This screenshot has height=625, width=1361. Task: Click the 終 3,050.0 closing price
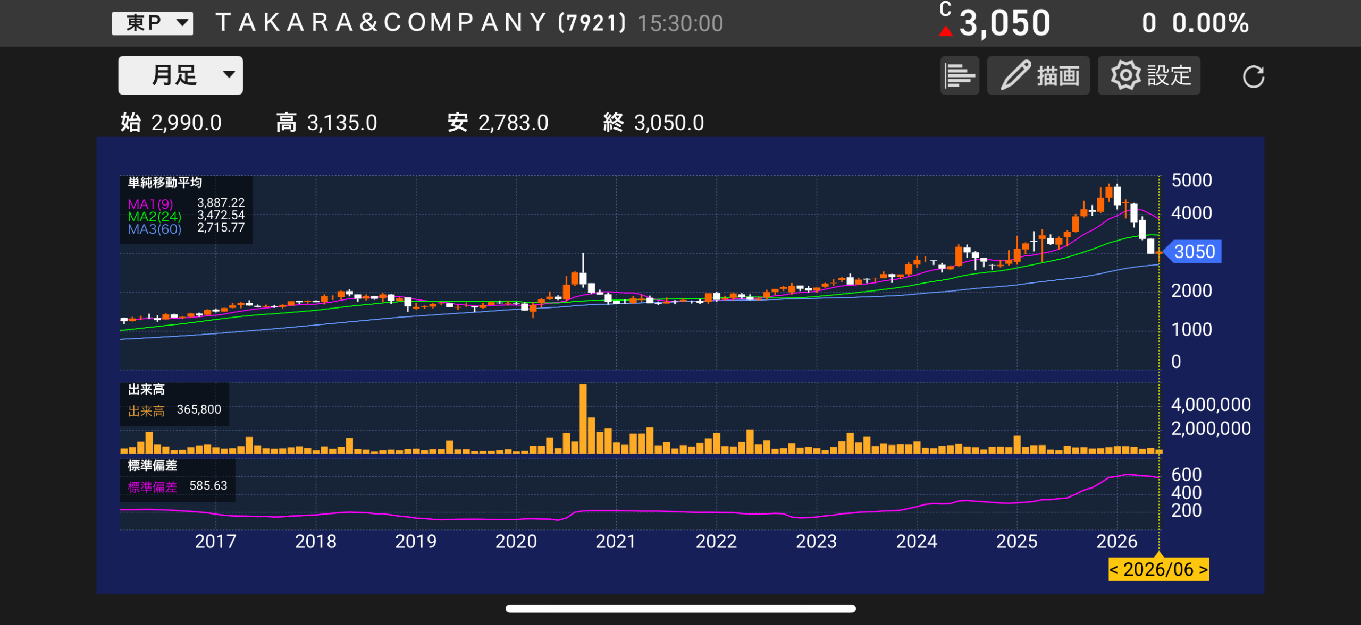click(653, 123)
